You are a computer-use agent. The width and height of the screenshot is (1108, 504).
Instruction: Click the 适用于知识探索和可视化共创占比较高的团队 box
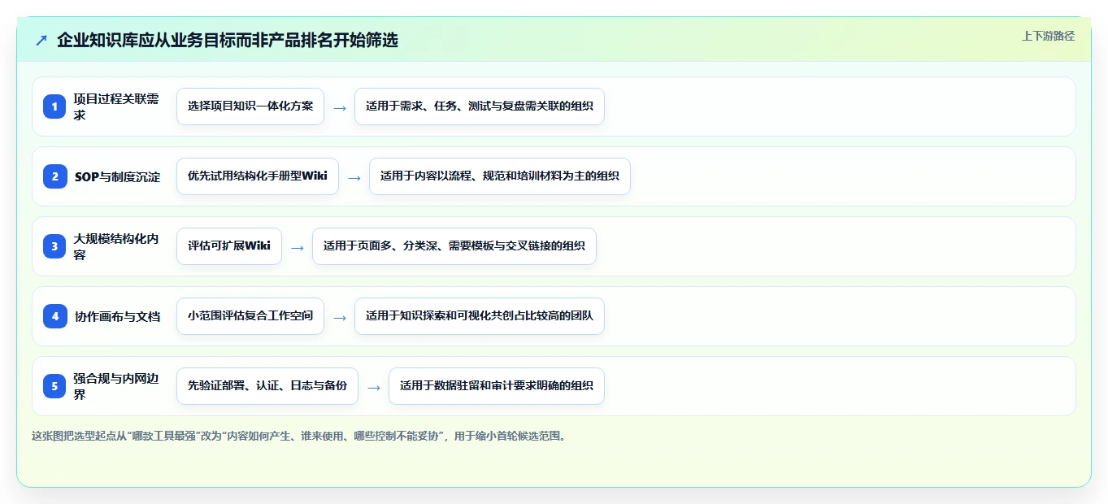point(480,316)
